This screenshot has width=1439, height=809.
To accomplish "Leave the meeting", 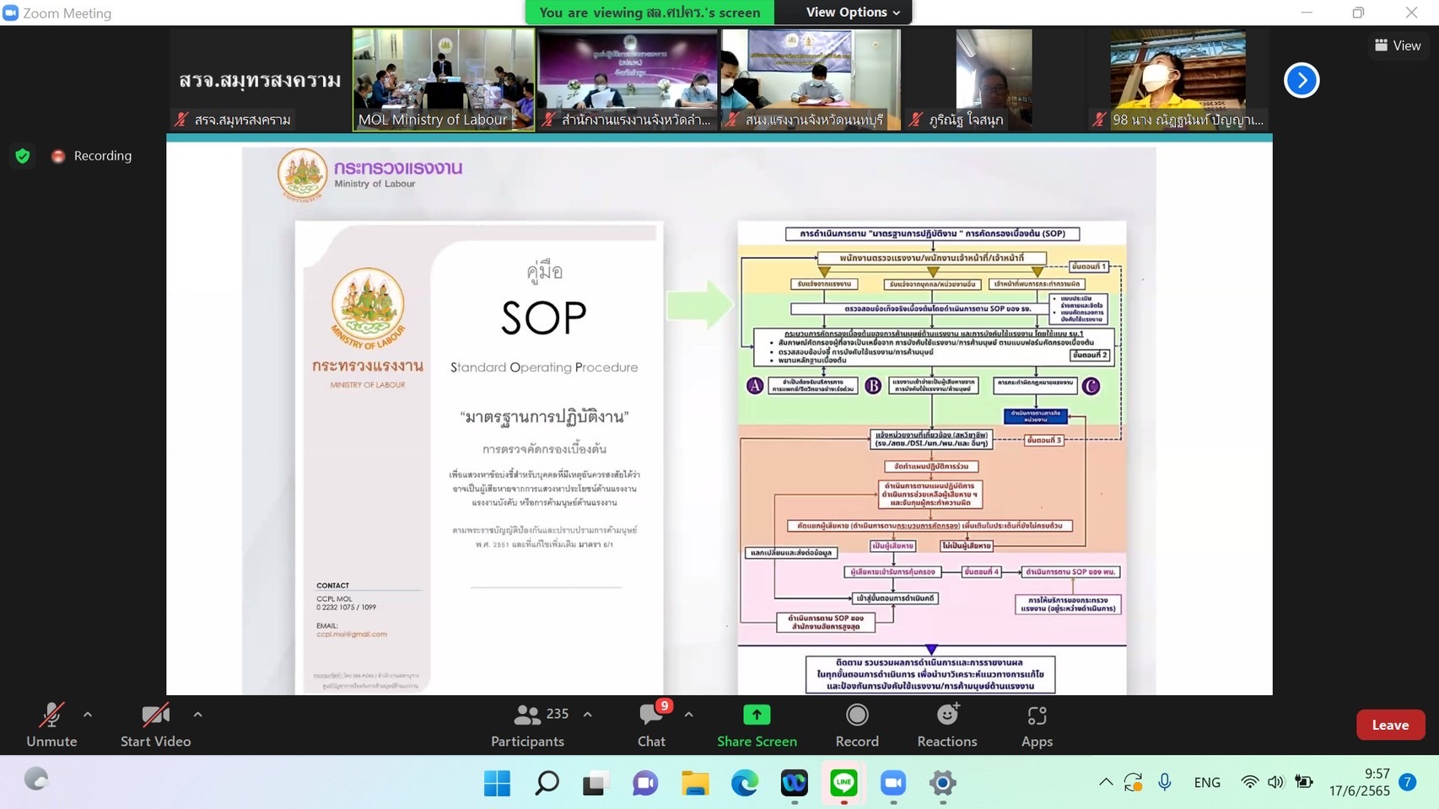I will click(x=1389, y=725).
